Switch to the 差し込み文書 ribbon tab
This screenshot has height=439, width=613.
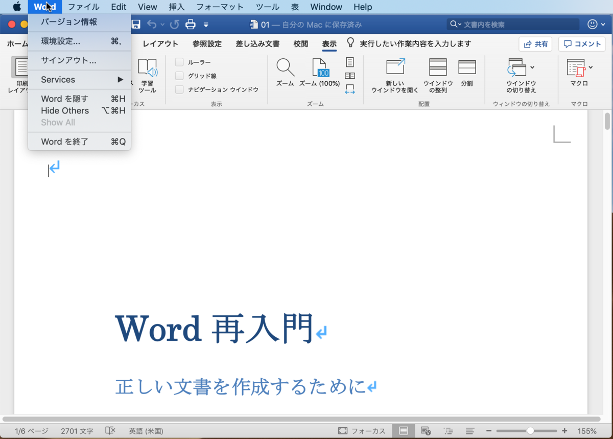[x=257, y=44]
